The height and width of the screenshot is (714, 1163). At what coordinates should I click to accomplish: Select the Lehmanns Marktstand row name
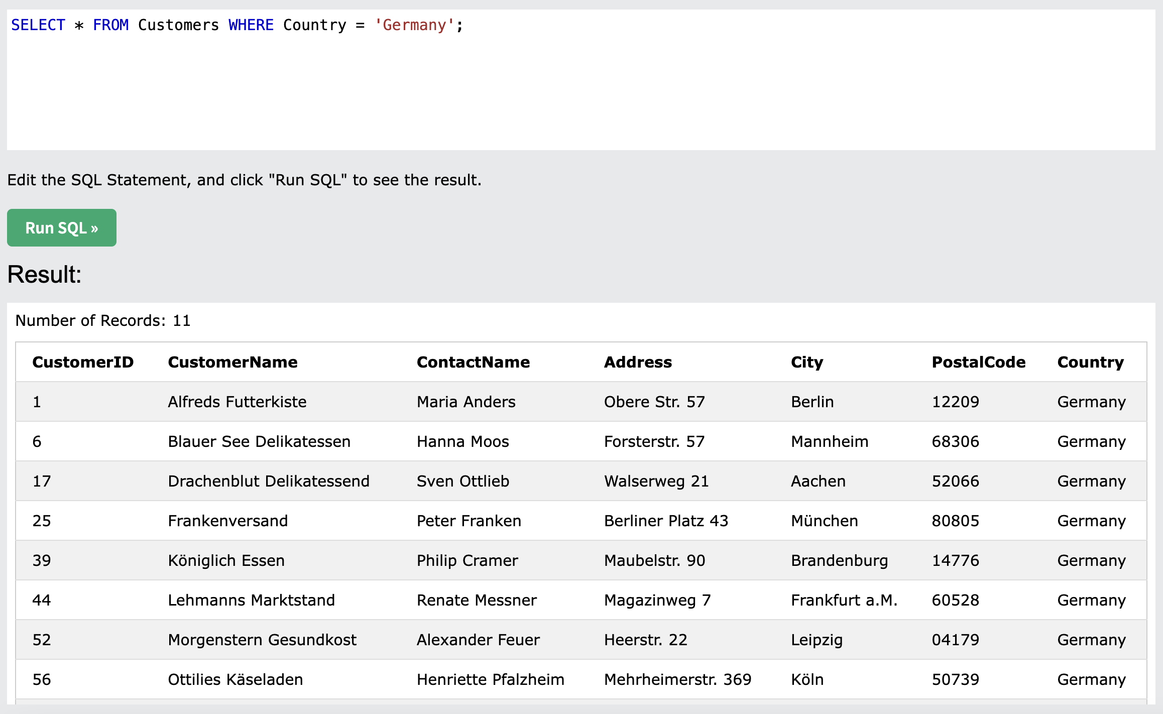pos(251,600)
